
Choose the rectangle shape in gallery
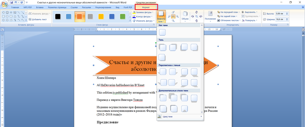click(3, 16)
